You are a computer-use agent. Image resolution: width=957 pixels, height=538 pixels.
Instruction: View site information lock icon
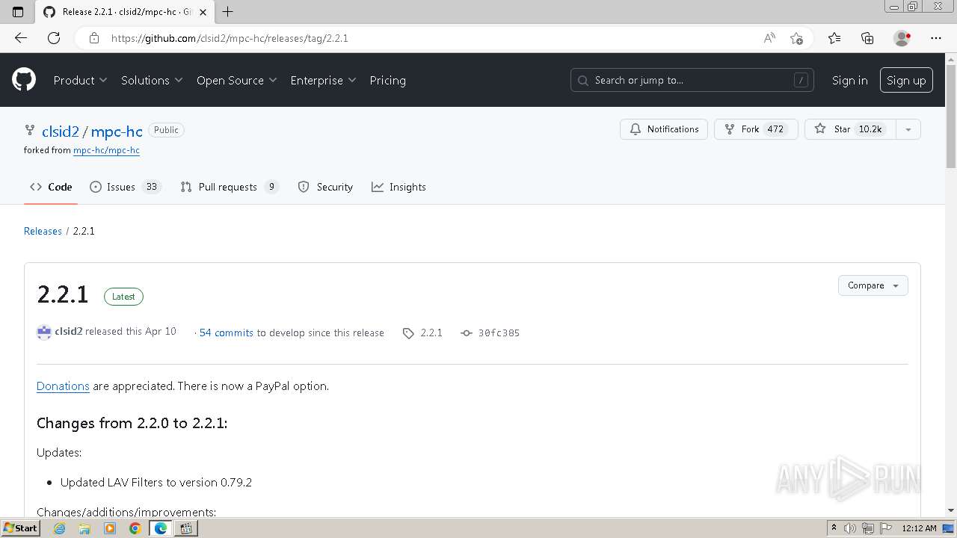point(94,38)
